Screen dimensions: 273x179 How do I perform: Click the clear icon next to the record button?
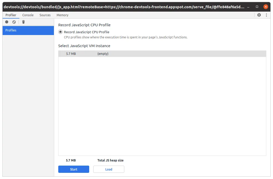(14, 22)
